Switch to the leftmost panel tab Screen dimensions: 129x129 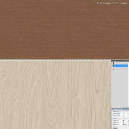click(x=112, y=61)
